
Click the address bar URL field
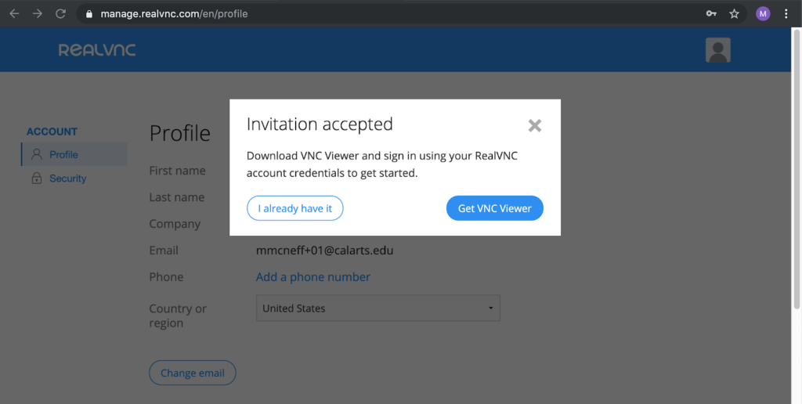tap(388, 14)
